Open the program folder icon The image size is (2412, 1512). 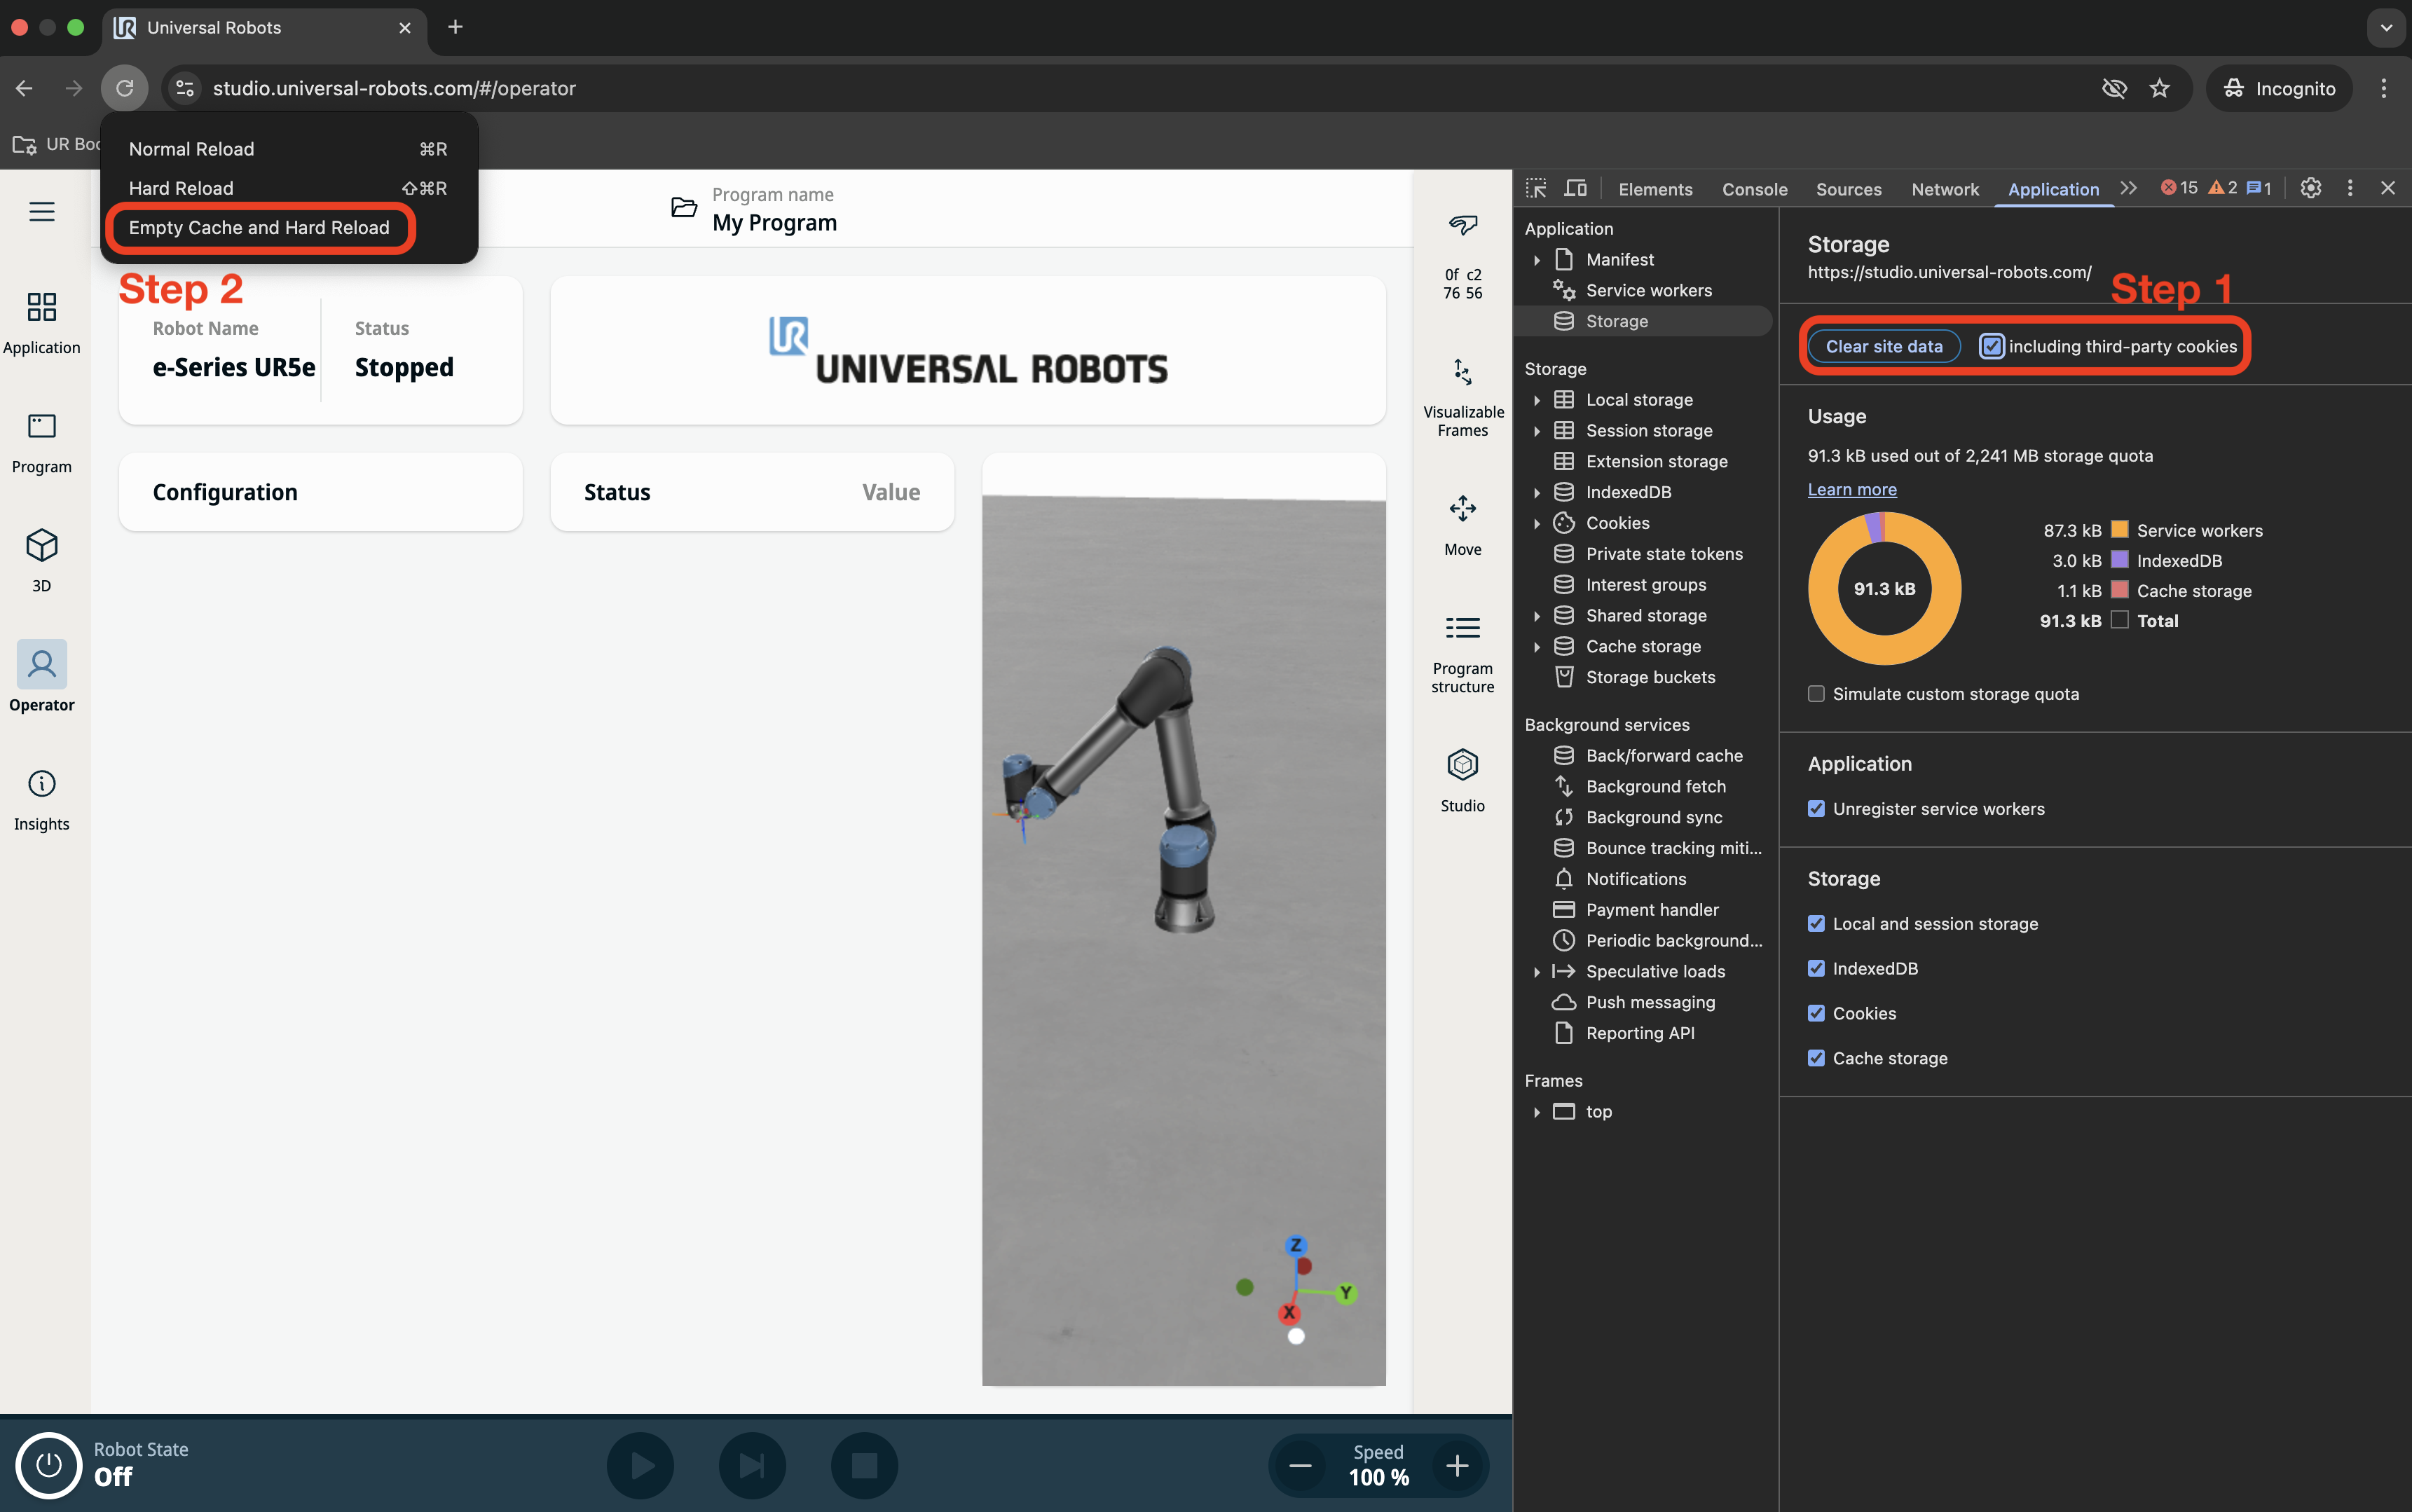(684, 207)
